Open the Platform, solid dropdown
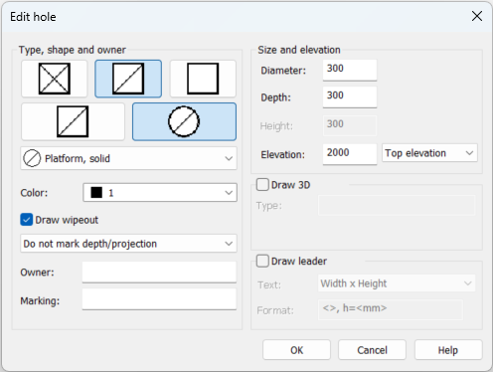493x372 pixels. pyautogui.click(x=128, y=158)
